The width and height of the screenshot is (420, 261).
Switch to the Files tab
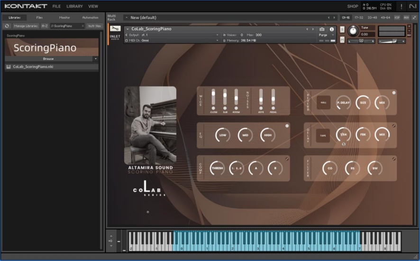39,18
